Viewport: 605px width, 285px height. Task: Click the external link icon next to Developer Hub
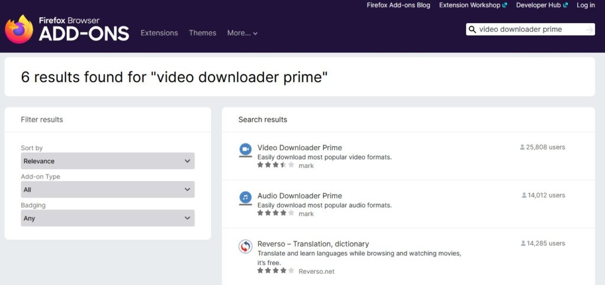[x=565, y=5]
